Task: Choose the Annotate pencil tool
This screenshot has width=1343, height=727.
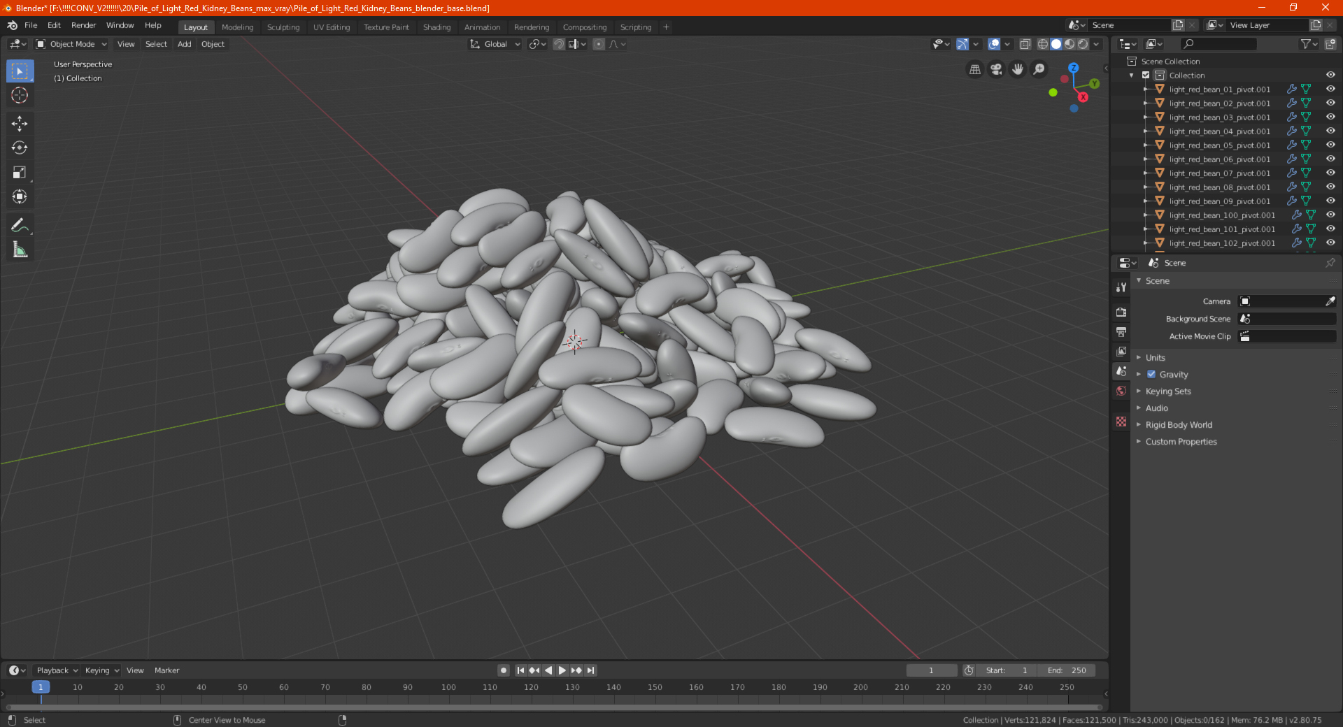Action: click(20, 225)
